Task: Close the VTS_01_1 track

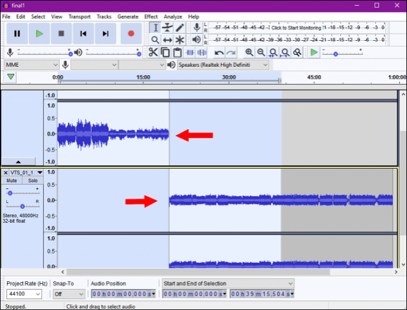Action: click(6, 173)
